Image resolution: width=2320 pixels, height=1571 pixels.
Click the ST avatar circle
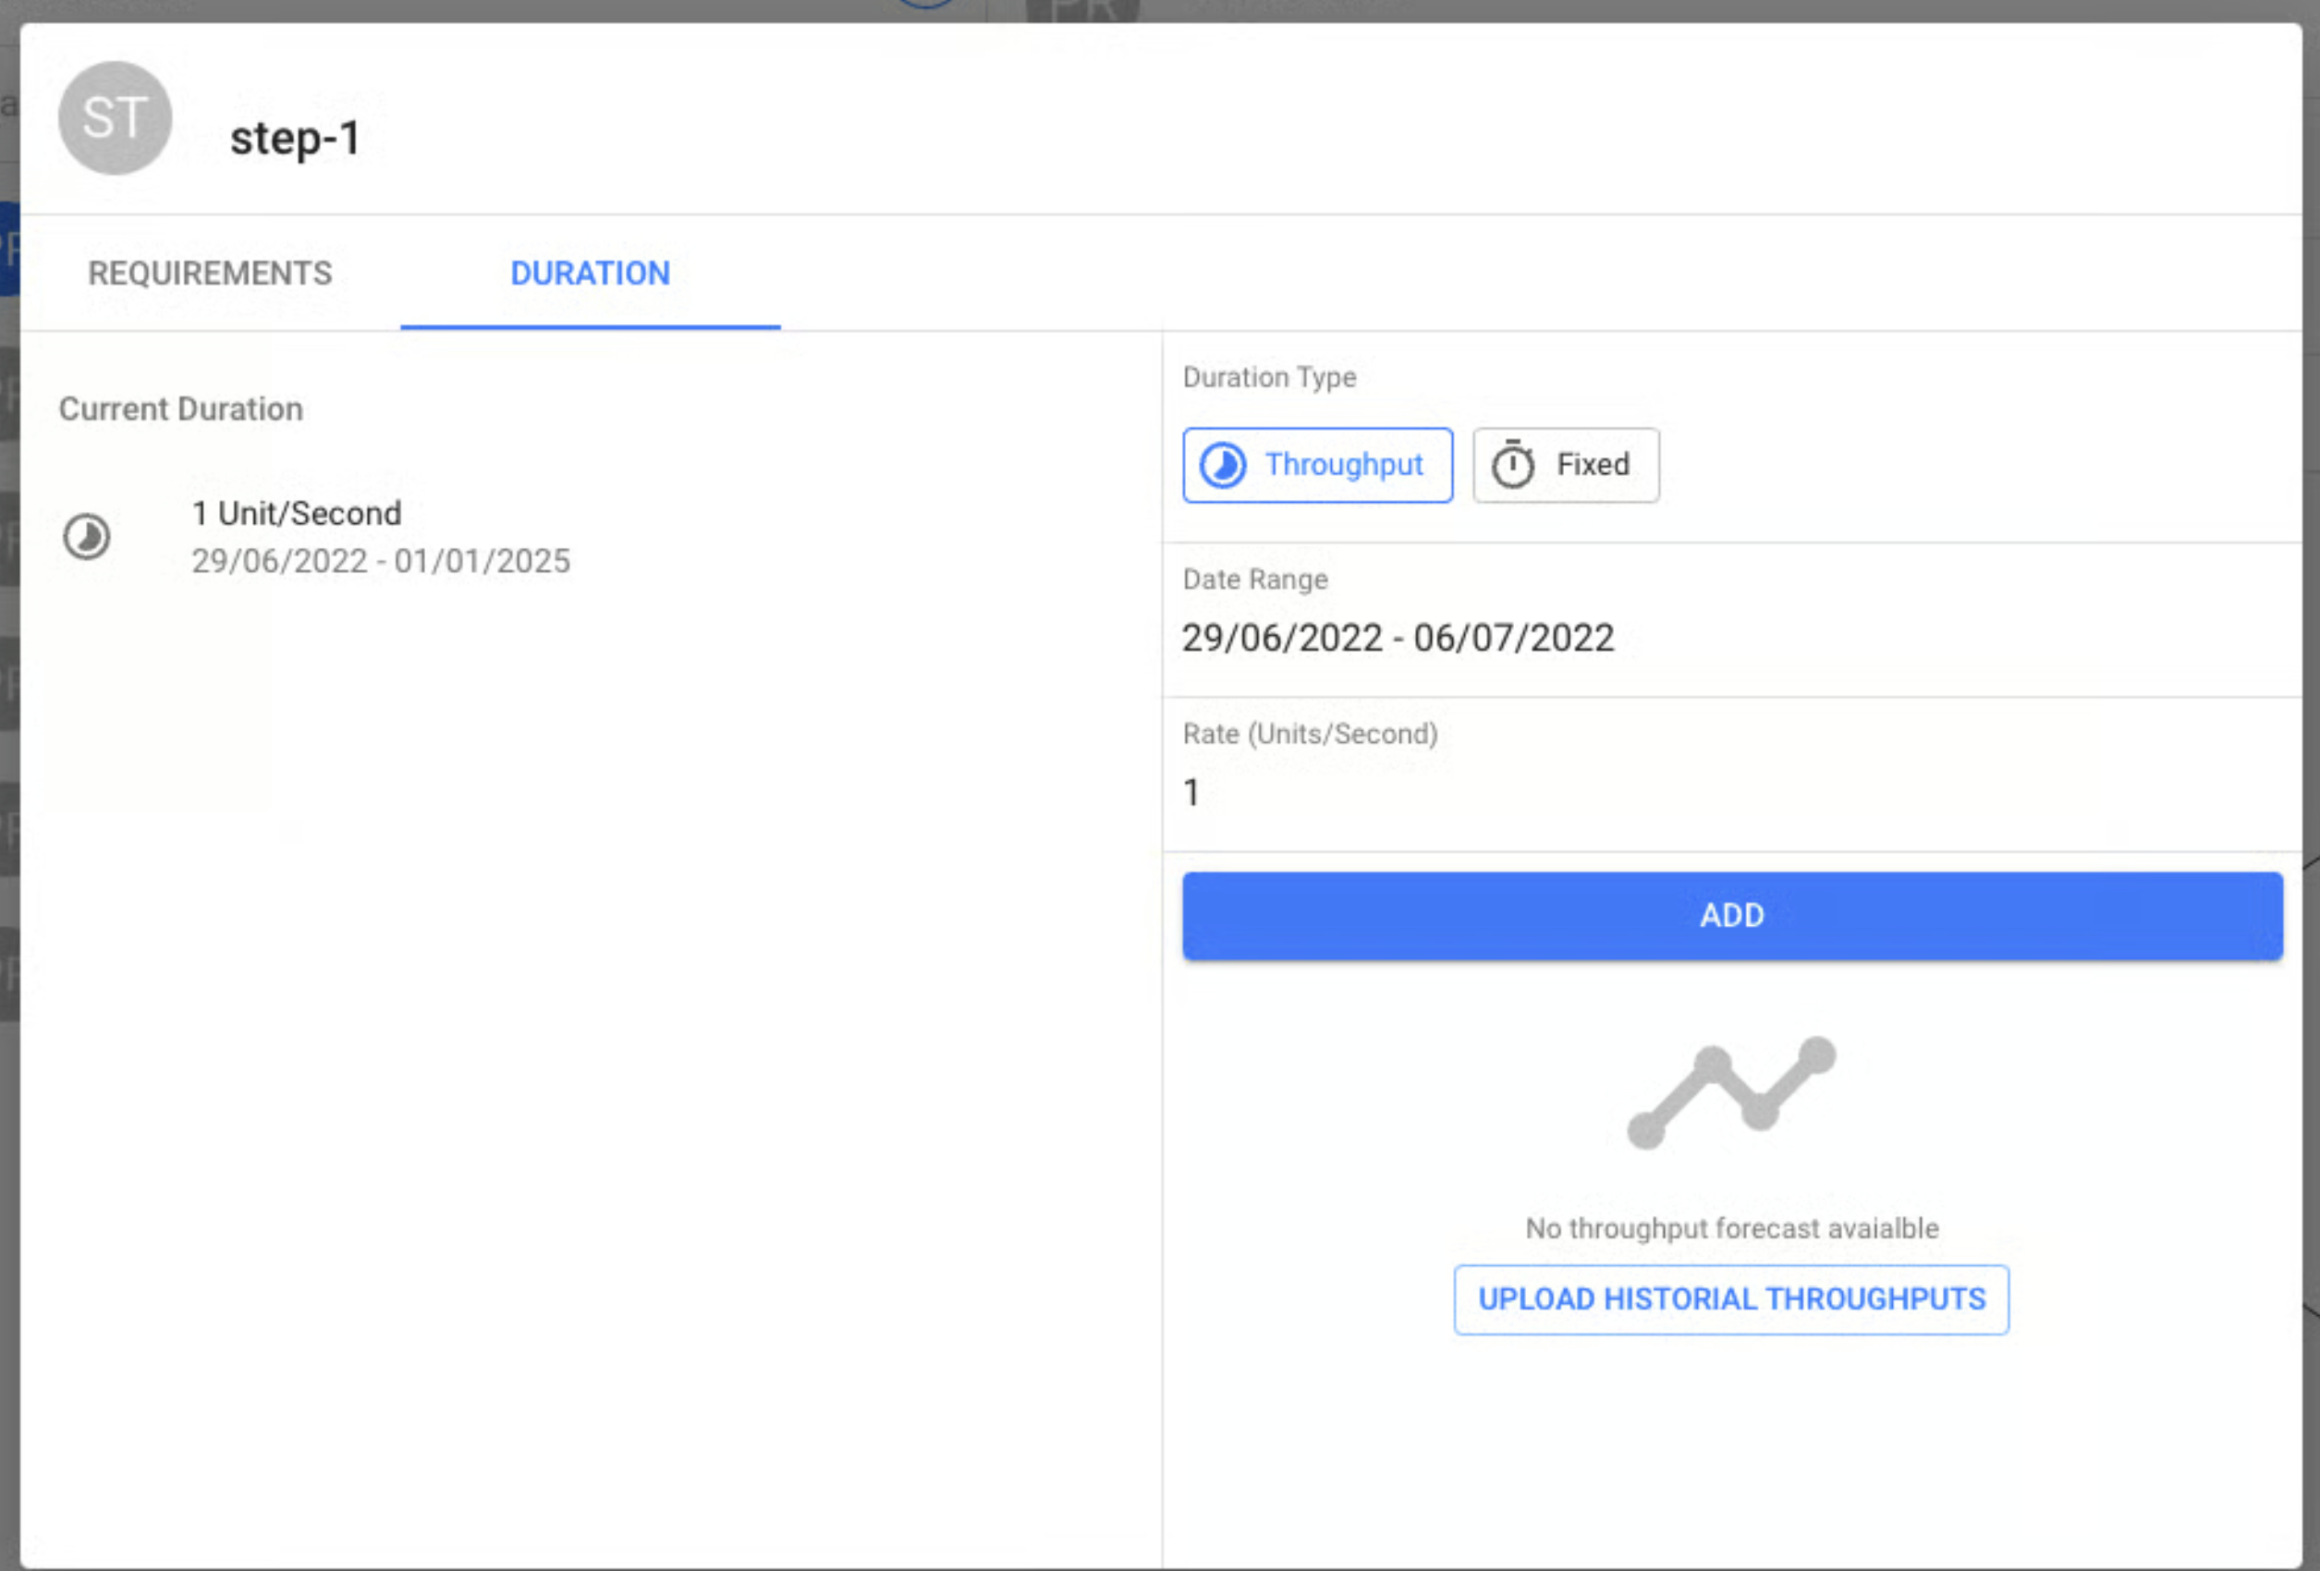[x=115, y=117]
